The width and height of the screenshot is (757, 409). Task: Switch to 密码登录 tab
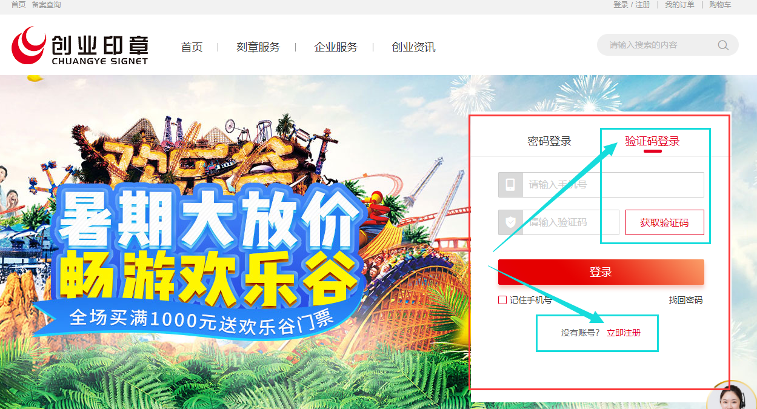tap(549, 141)
